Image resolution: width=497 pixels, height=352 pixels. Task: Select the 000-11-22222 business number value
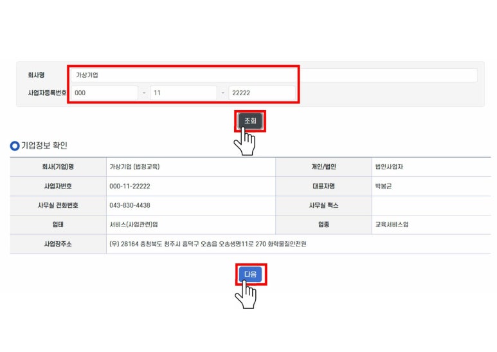point(130,186)
